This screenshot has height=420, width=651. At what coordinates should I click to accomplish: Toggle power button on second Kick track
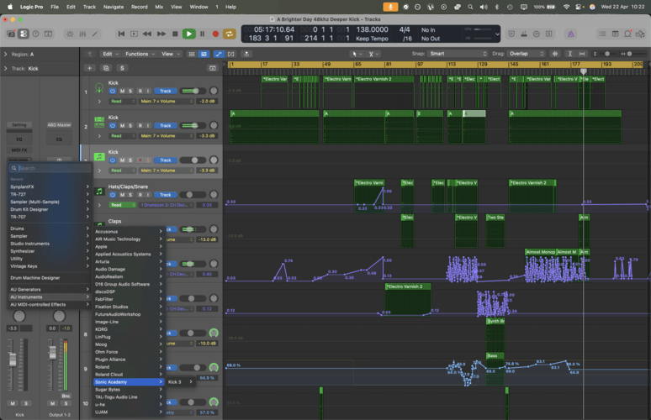[112, 125]
